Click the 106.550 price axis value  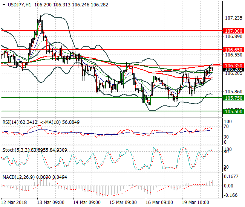pos(234,55)
